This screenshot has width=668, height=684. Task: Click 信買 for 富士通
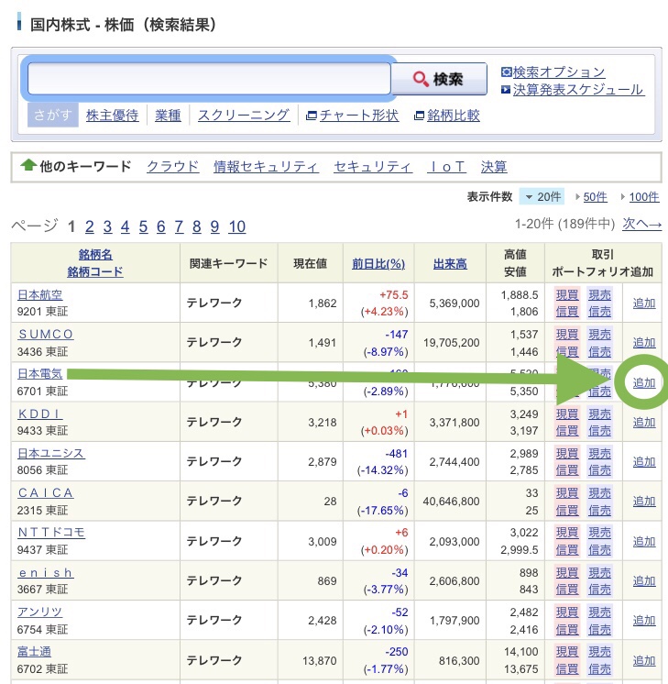click(x=567, y=668)
